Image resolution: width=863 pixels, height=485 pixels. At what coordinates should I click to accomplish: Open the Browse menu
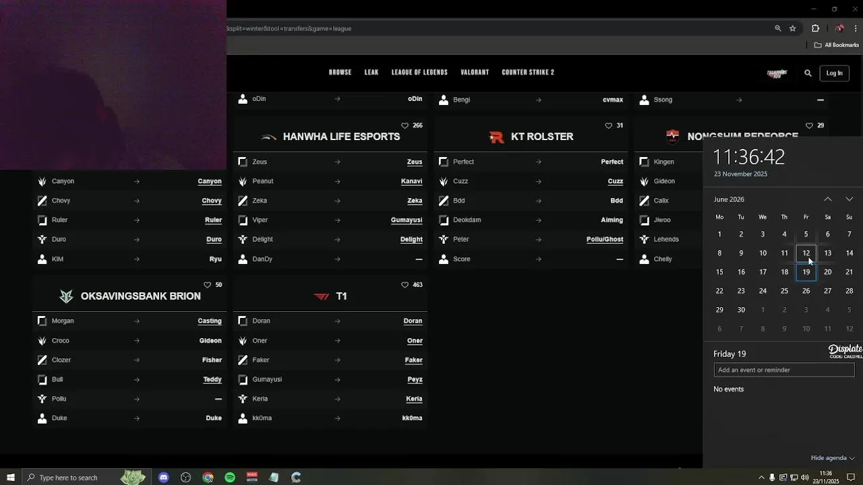[340, 73]
